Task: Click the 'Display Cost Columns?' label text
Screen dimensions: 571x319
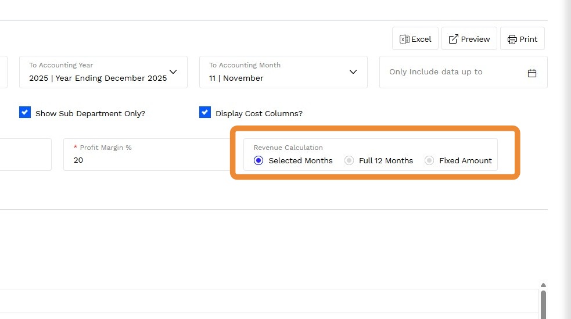Action: point(258,113)
